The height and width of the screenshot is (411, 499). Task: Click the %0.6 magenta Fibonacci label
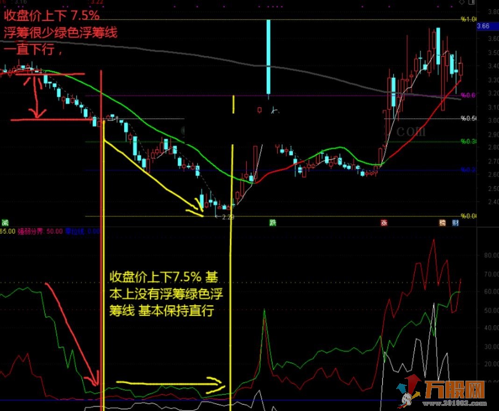pyautogui.click(x=468, y=95)
